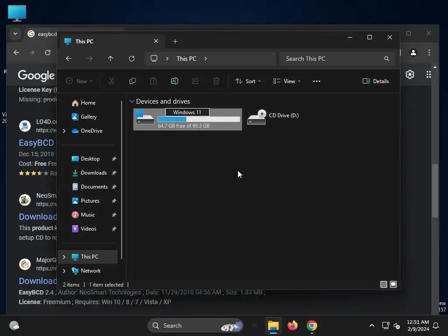Open Firefox from the taskbar

[293, 325]
